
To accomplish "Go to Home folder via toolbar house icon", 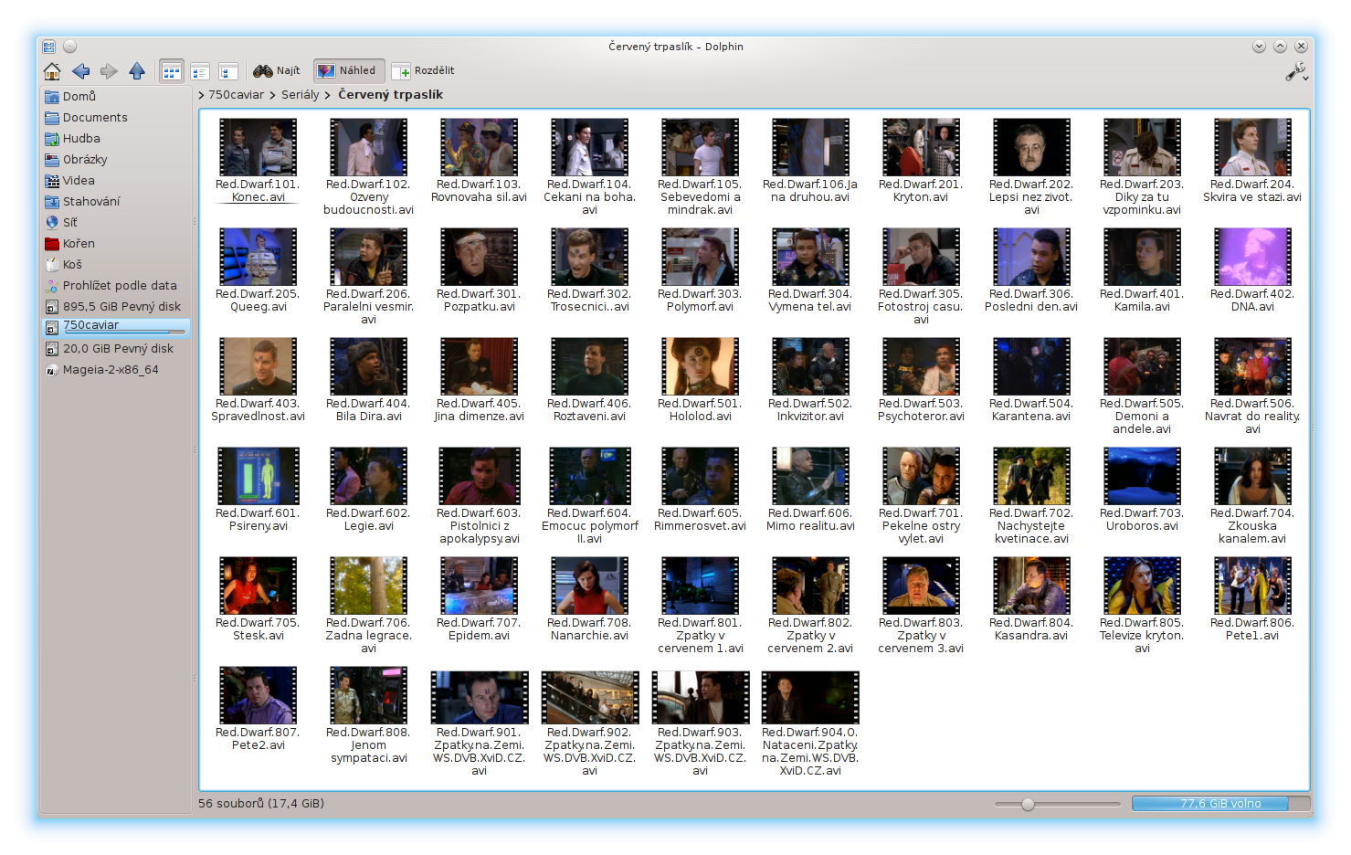I will coord(52,71).
